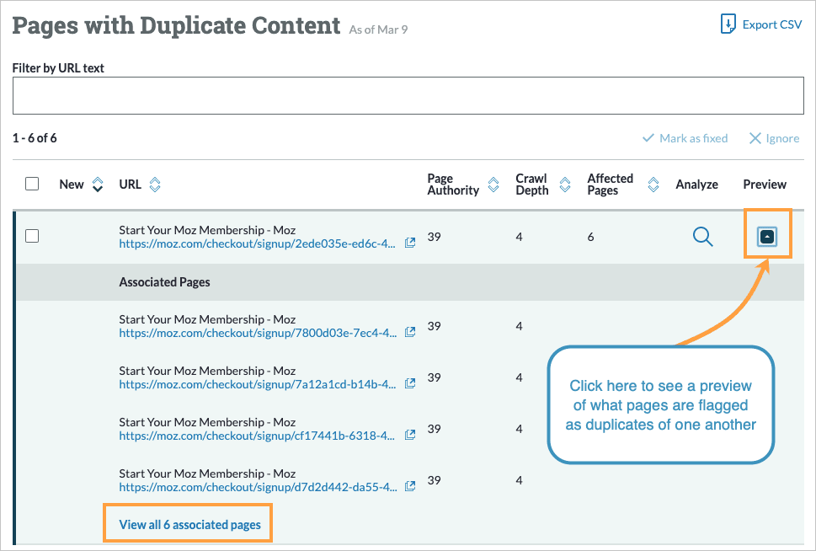
Task: Select the Analyze magnifying glass icon
Action: (702, 237)
